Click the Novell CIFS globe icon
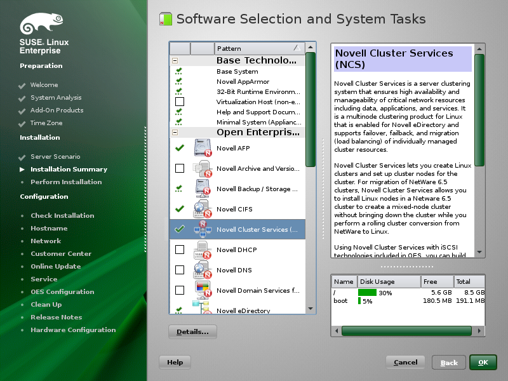The width and height of the screenshot is (508, 381). [x=203, y=210]
